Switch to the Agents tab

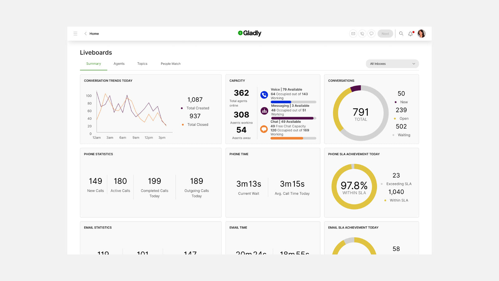point(119,64)
